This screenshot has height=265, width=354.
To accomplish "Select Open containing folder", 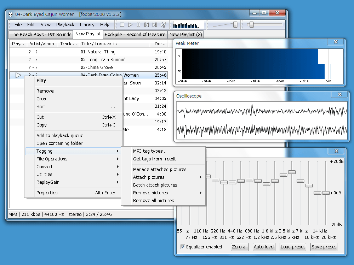I will (74, 143).
